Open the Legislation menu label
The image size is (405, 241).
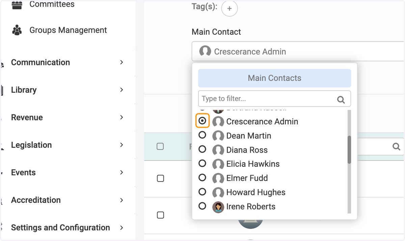click(31, 145)
